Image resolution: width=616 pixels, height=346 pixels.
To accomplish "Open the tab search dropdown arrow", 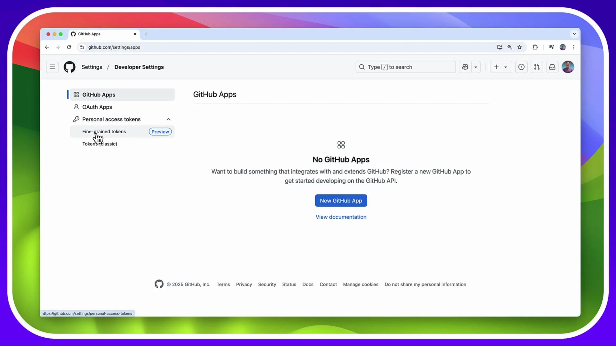I will coord(574,34).
